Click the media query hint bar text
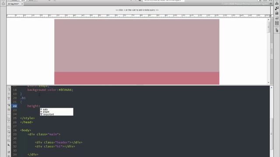The width and height of the screenshot is (280, 157). pos(137,10)
